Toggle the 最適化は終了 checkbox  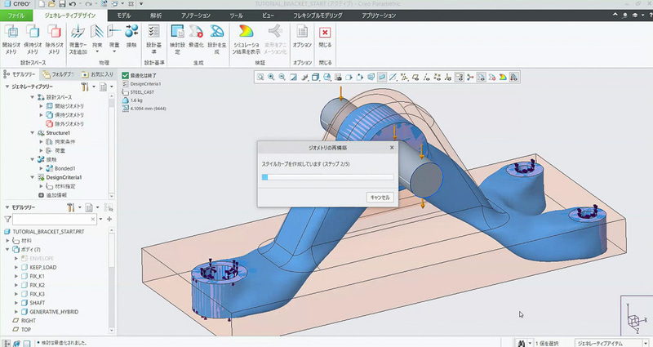point(126,75)
